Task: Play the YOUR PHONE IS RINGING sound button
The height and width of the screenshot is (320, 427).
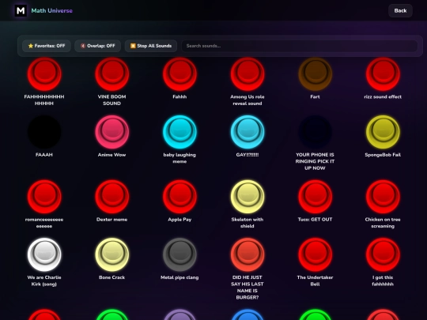Action: tap(315, 132)
